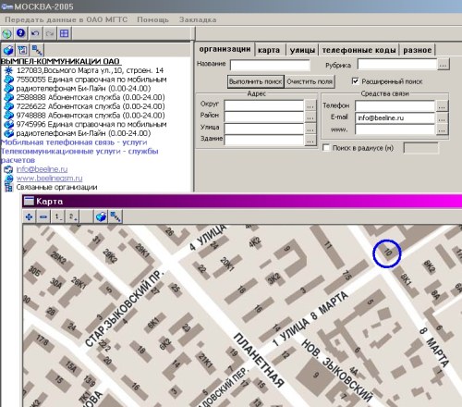Click the mail icon beside info@beeline.ru
This screenshot has width=462, height=407.
pyautogui.click(x=8, y=169)
